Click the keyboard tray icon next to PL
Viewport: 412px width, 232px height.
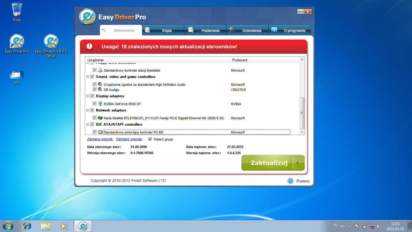[342, 226]
